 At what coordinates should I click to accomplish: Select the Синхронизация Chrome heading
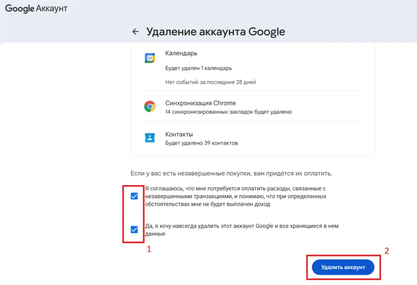click(x=200, y=103)
